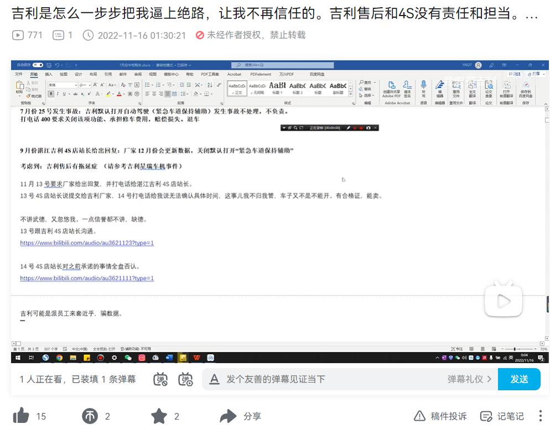The image size is (550, 434).
Task: Click the text style A icon in danmaku box
Action: 214,379
